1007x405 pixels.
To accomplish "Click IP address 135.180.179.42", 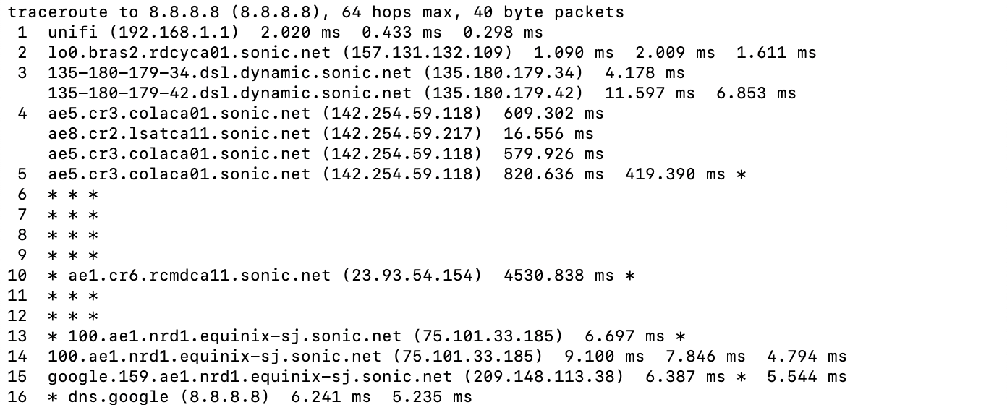I will point(503,93).
